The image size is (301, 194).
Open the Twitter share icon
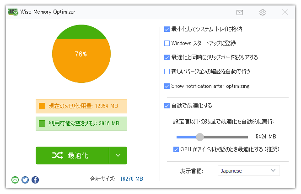click(x=25, y=180)
